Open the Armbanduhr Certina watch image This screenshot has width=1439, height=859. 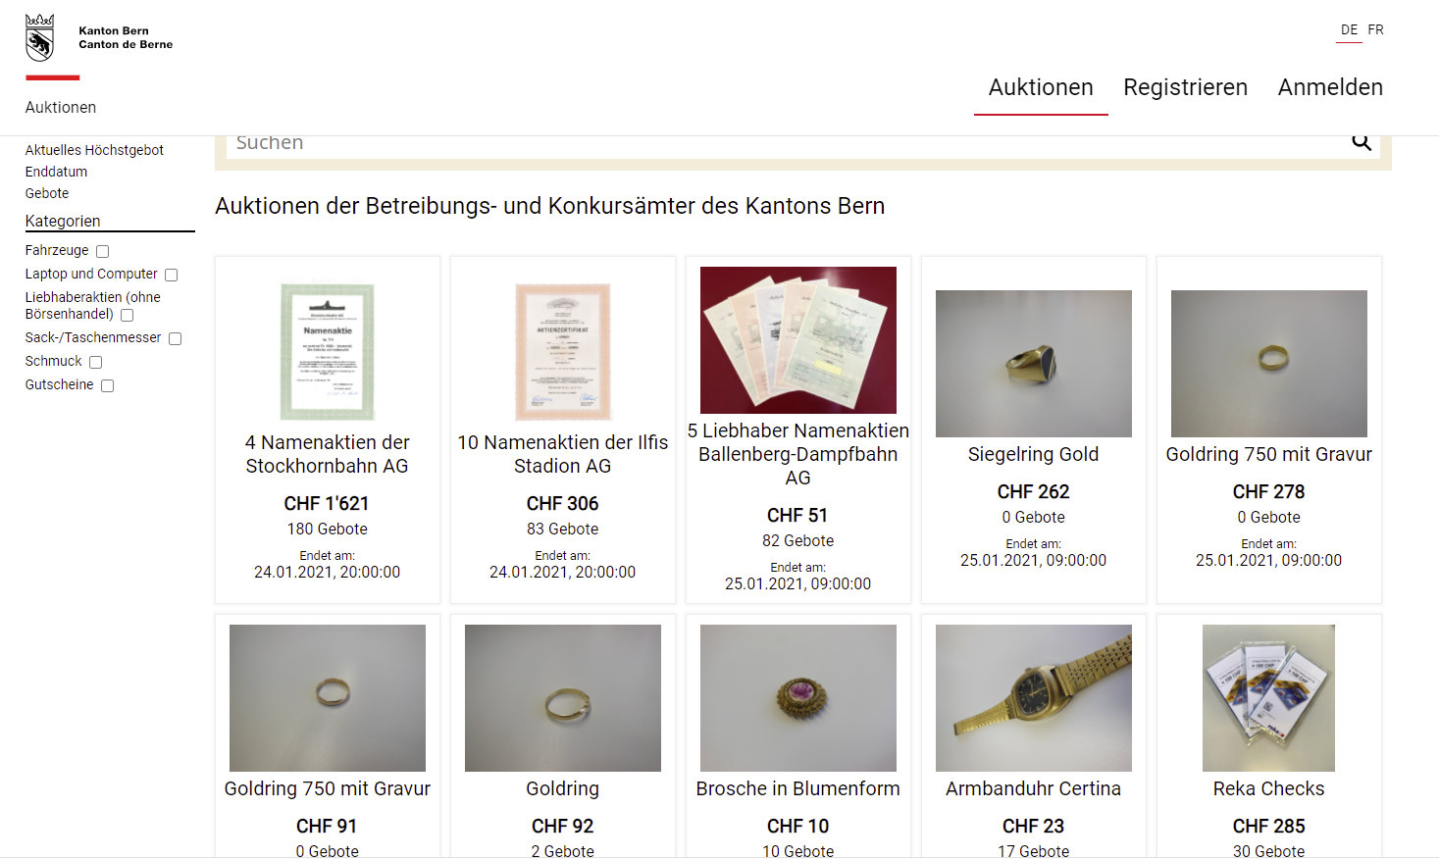click(1033, 698)
